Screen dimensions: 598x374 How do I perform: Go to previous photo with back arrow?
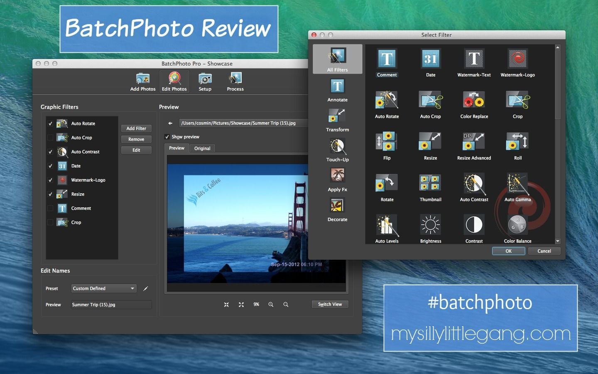pos(170,123)
